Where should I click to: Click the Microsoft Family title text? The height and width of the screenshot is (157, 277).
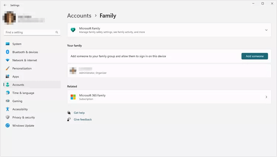(x=90, y=28)
